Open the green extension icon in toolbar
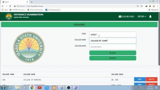 pos(146,6)
